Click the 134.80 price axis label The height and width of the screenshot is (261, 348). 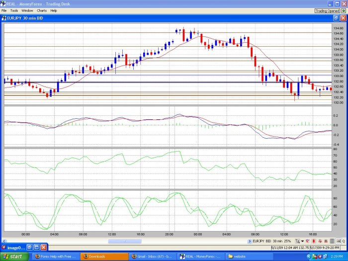(338, 28)
